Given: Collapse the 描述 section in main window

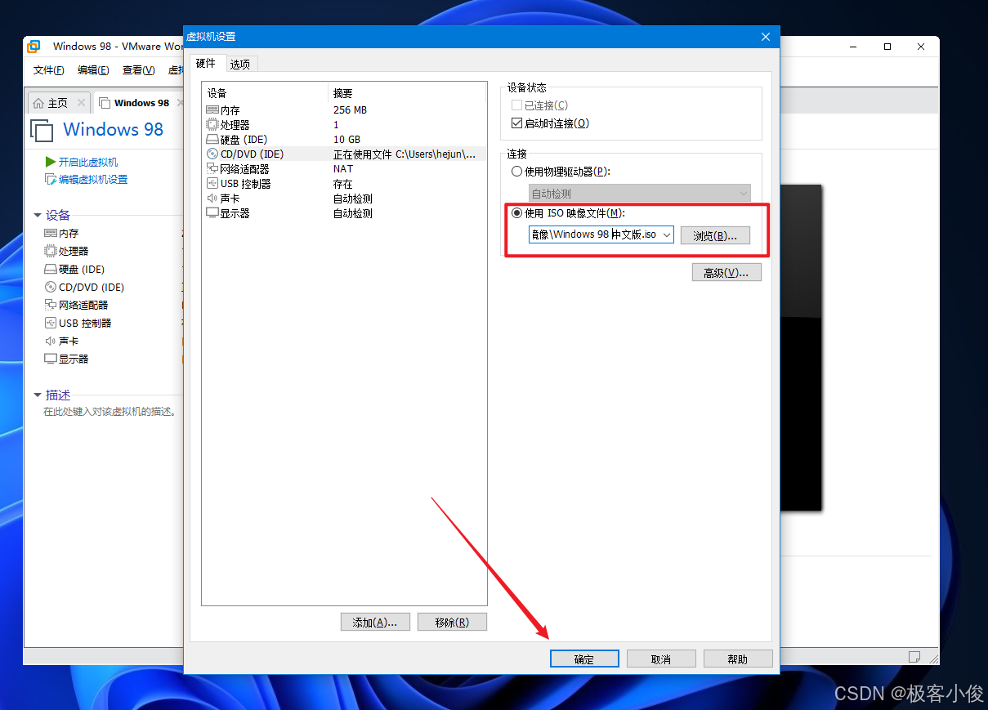Looking at the screenshot, I should tap(38, 395).
